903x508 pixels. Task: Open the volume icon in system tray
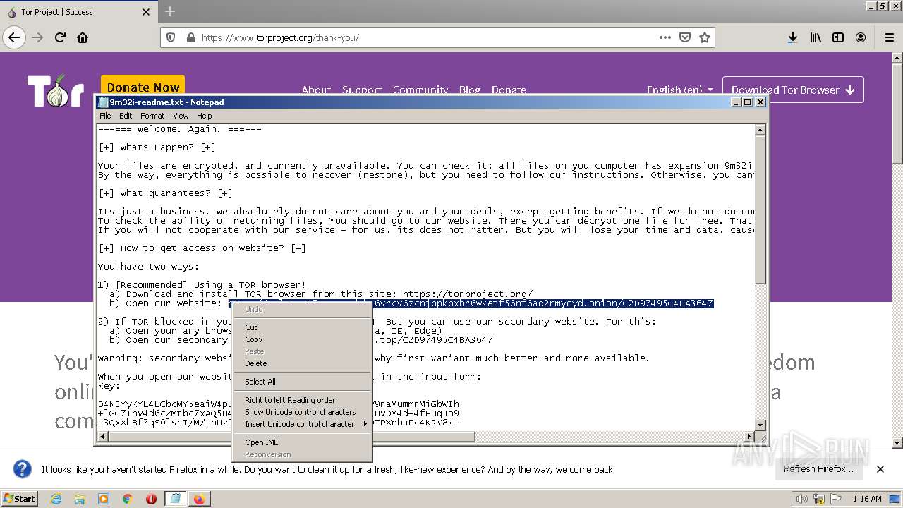801,499
